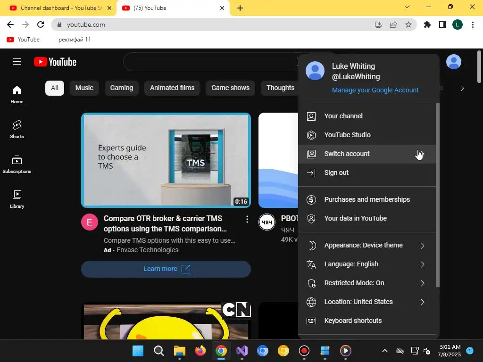Viewport: 483px width, 362px height.
Task: Open options for TMS ad video
Action: point(247,219)
